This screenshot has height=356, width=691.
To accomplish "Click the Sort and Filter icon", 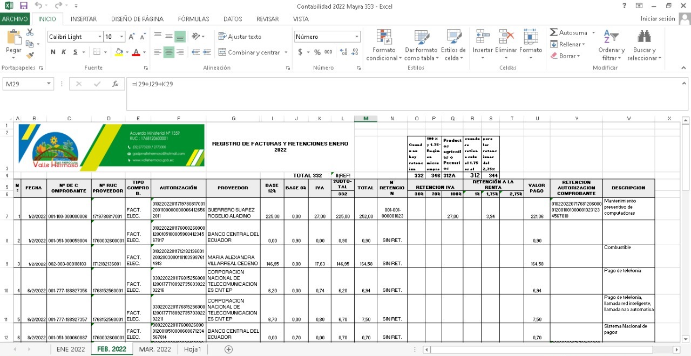I will click(x=611, y=37).
